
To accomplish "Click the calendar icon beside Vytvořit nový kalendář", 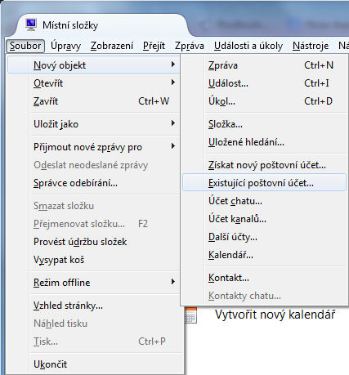I will (x=190, y=315).
